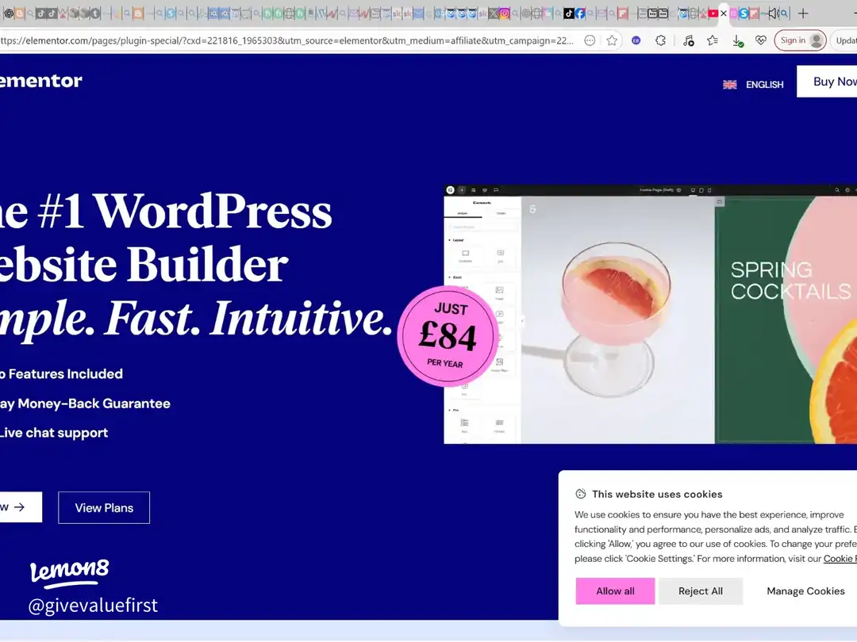Click the arrow button left of View Plans
This screenshot has width=857, height=642.
click(x=21, y=508)
